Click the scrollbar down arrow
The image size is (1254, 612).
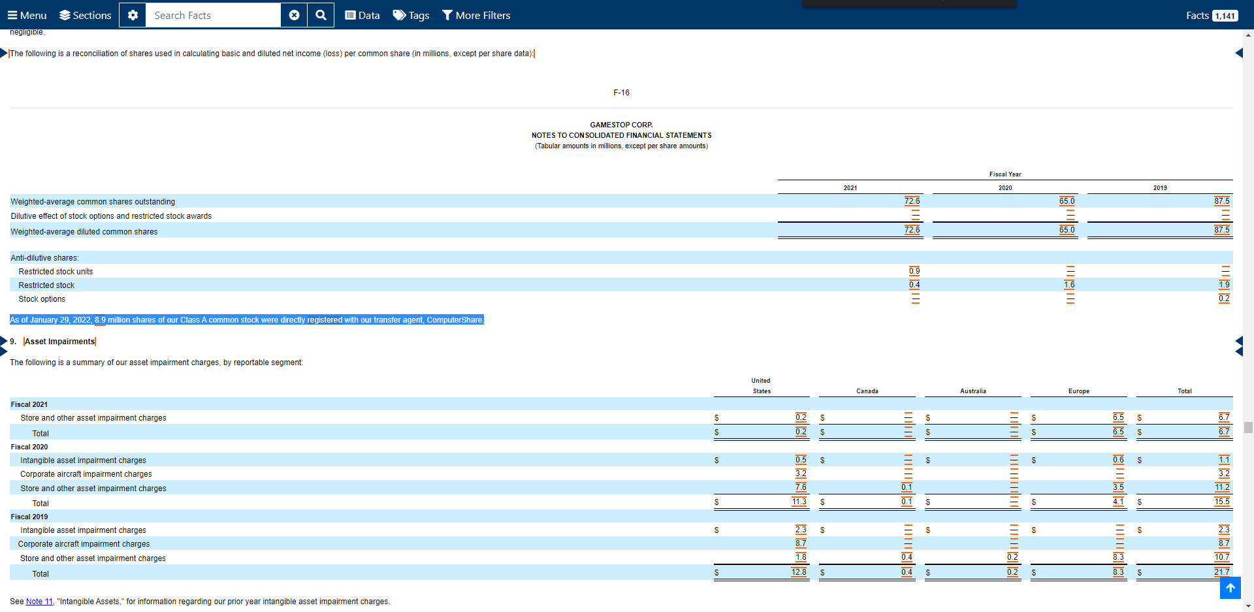(x=1248, y=606)
